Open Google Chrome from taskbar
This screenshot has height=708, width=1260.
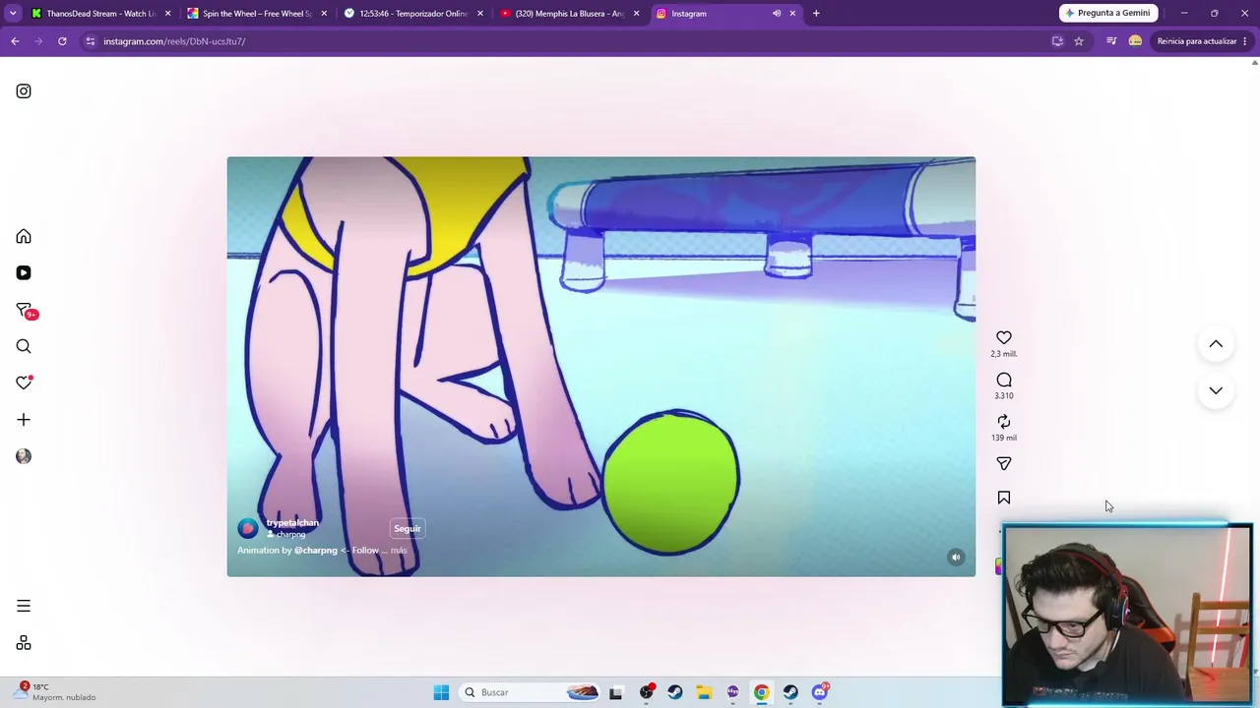[x=762, y=692]
